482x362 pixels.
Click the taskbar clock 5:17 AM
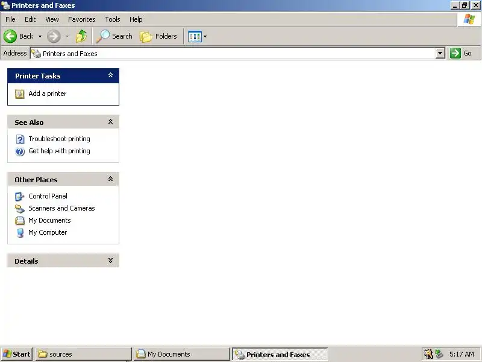coord(462,354)
